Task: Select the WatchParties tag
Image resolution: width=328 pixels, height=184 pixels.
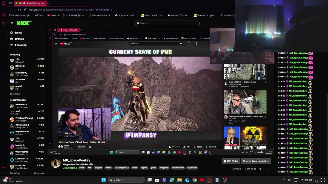Action: pyautogui.click(x=178, y=168)
